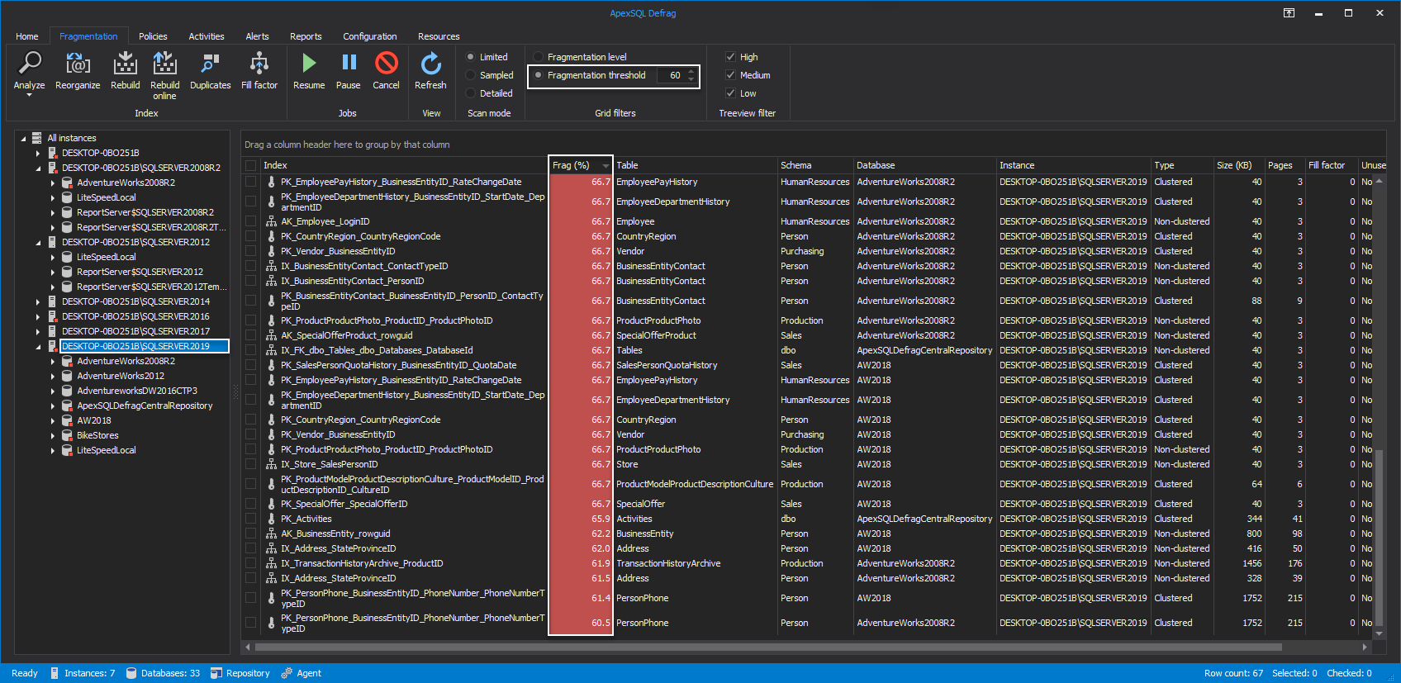This screenshot has height=683, width=1401.
Task: Check the PK_Vendor_BusinessEntityID AdventureWorks2008R2 row
Action: (250, 251)
